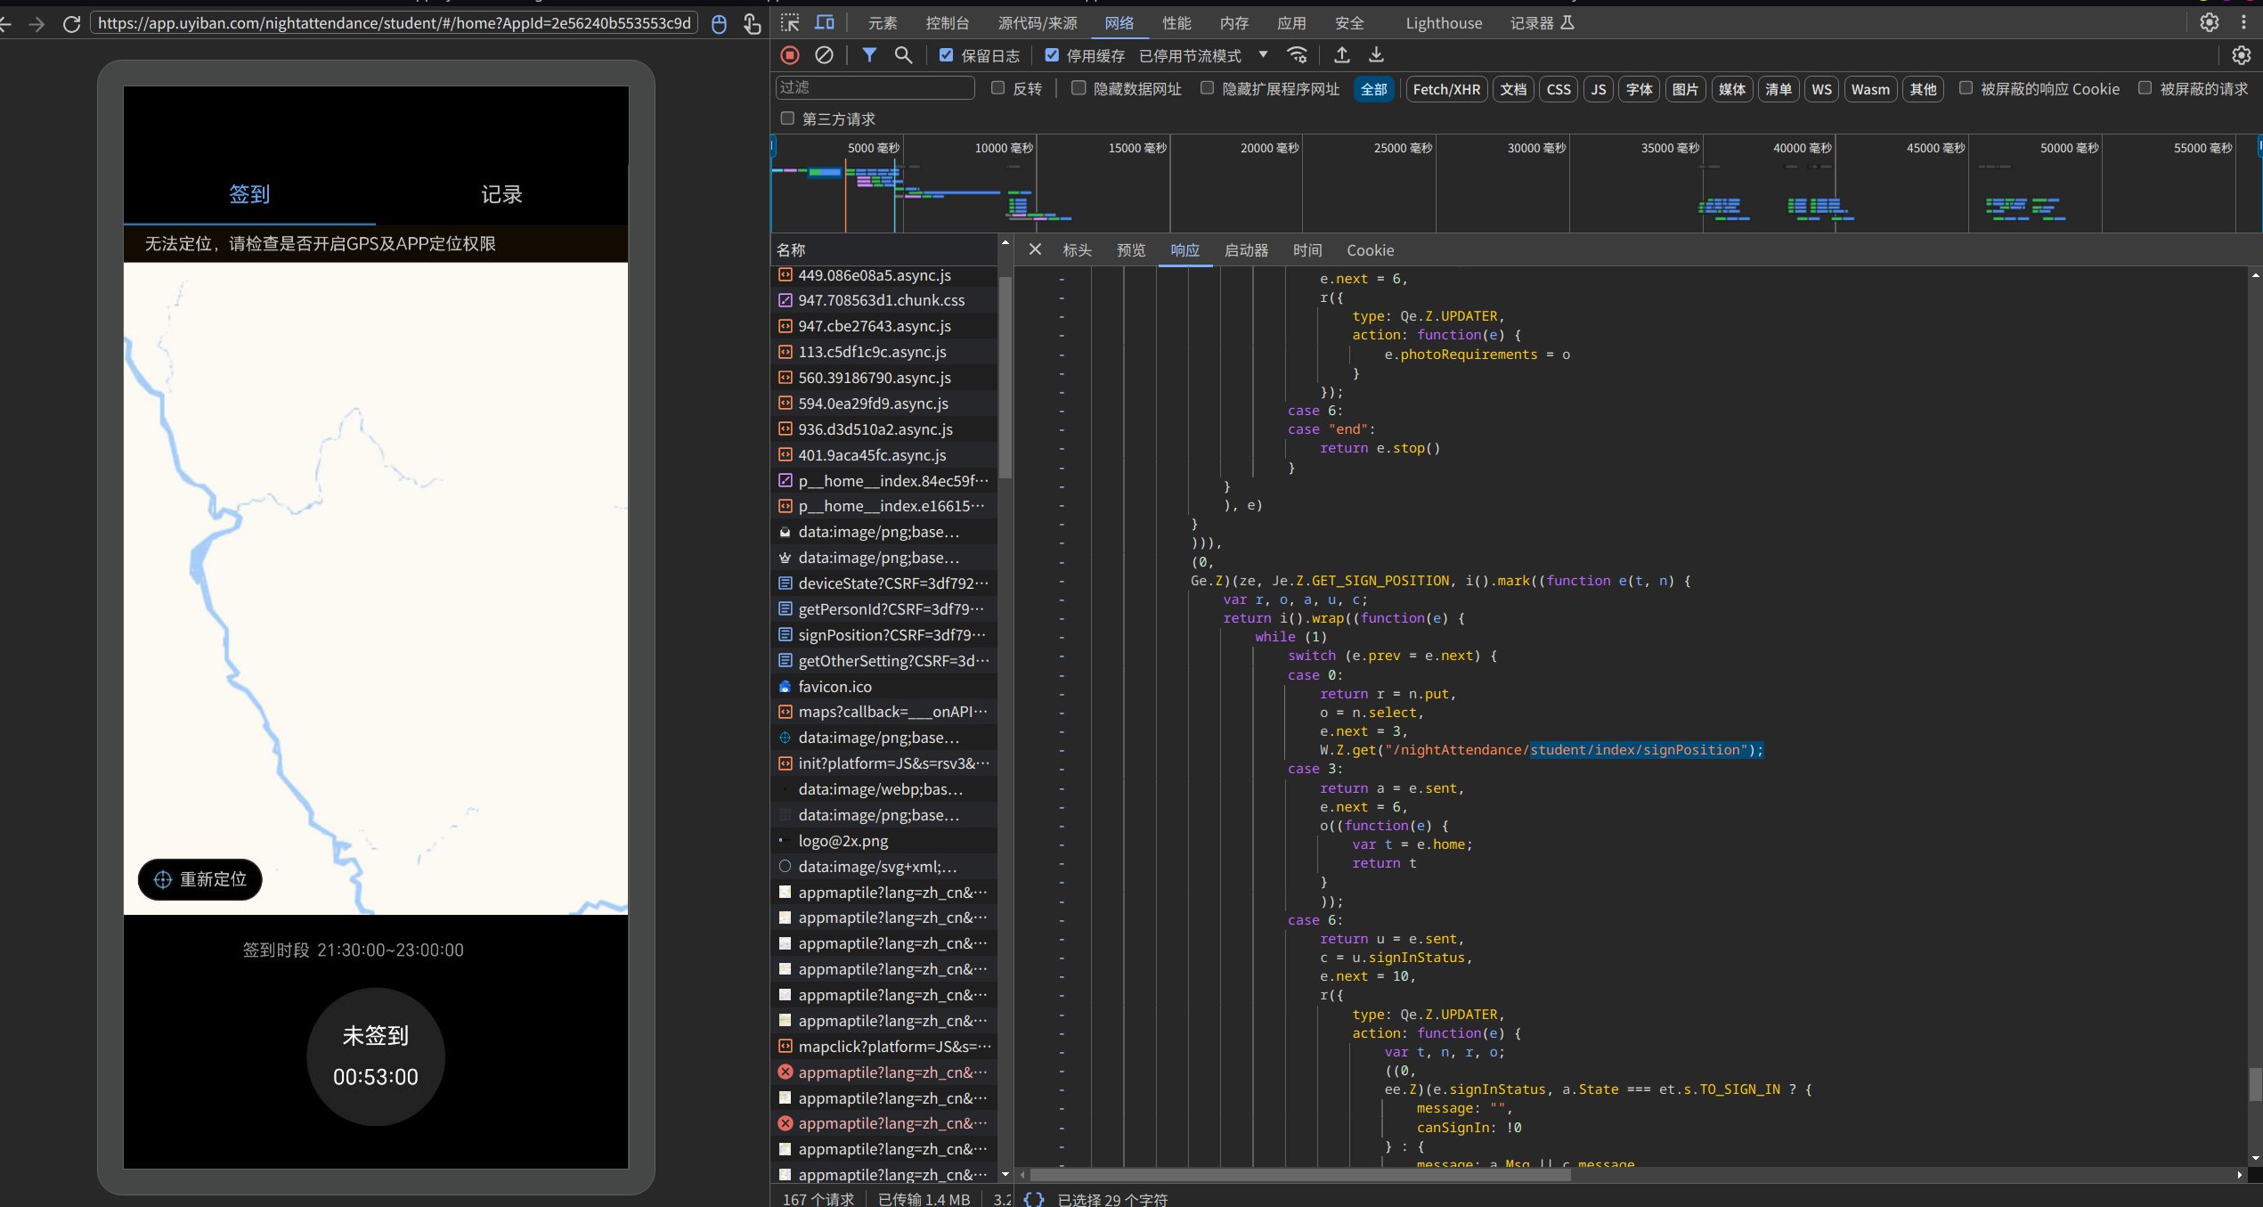Click the import HAR upload icon
Image resolution: width=2263 pixels, height=1207 pixels.
[1341, 55]
